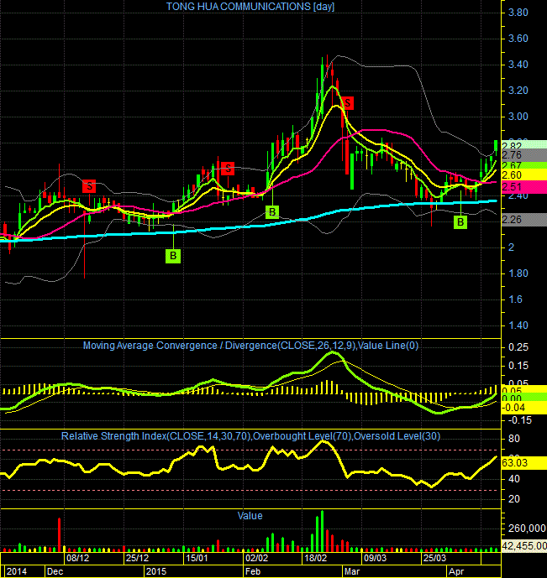Click the 3.40 price axis label
547x578 pixels.
518,65
